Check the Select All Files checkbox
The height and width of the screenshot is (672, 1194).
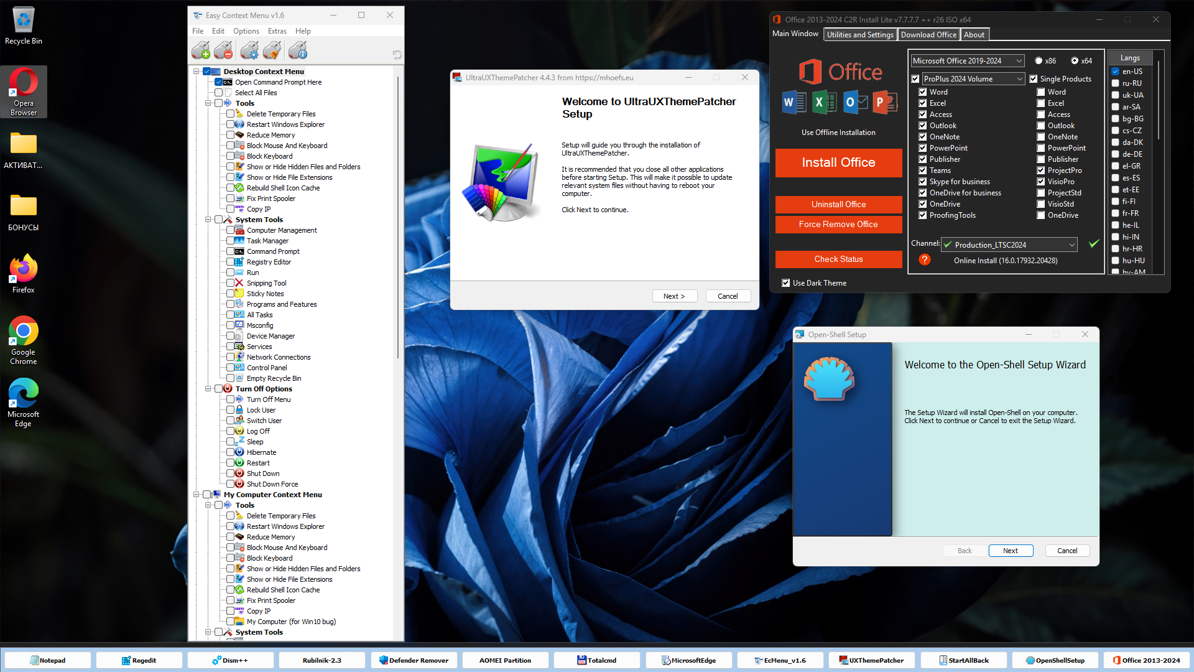[x=218, y=93]
